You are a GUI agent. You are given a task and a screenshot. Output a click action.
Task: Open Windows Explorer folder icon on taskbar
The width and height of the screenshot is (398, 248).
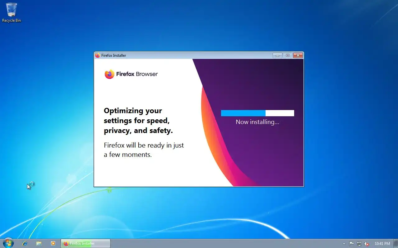[x=39, y=243]
